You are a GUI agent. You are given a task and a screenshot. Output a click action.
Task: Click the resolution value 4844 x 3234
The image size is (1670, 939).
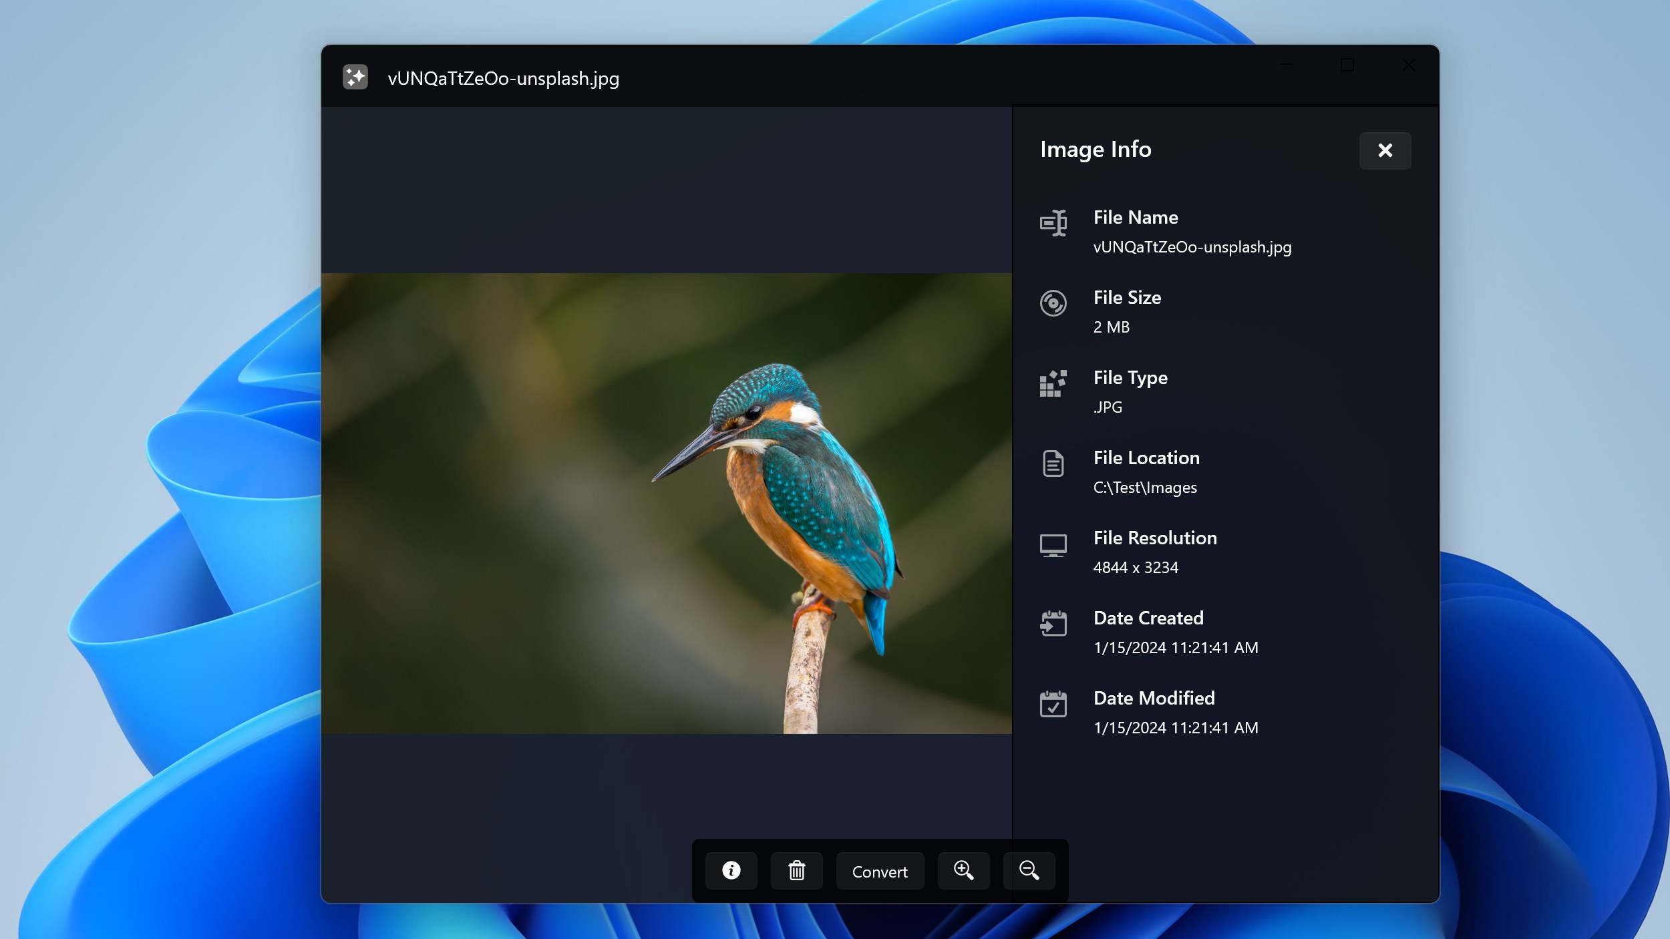coord(1136,568)
